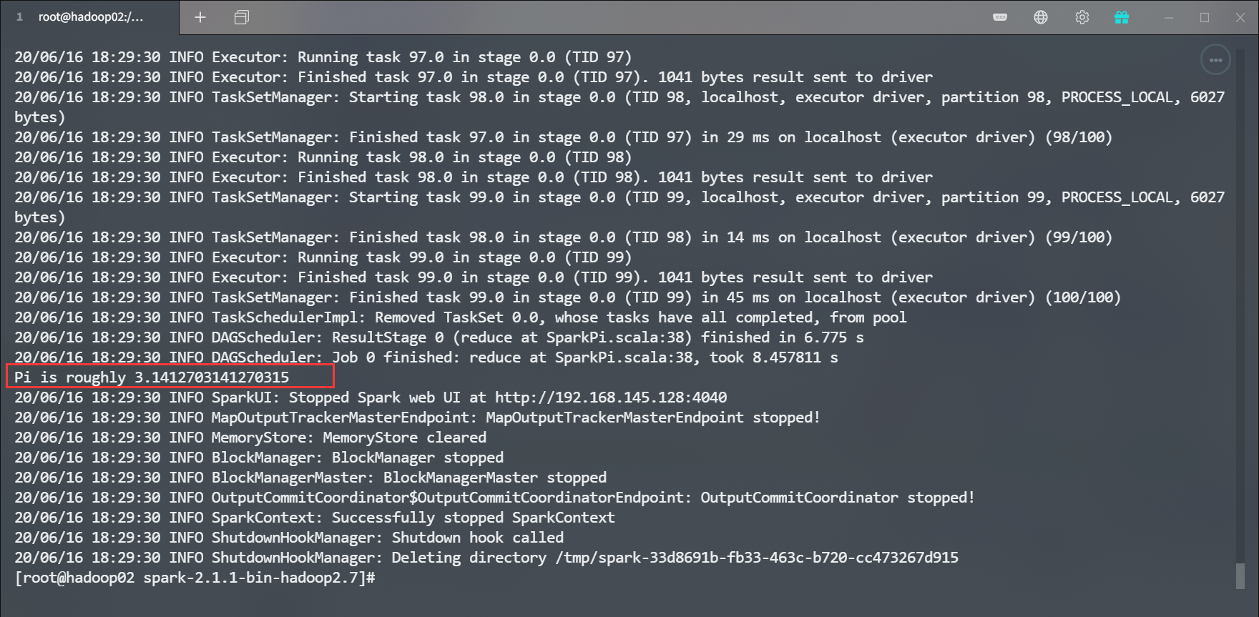Open the circular three-dots more options button

1215,60
